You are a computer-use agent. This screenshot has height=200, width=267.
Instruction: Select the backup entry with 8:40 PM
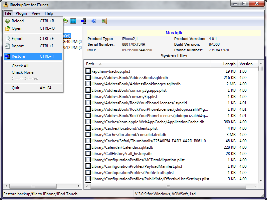(72, 42)
